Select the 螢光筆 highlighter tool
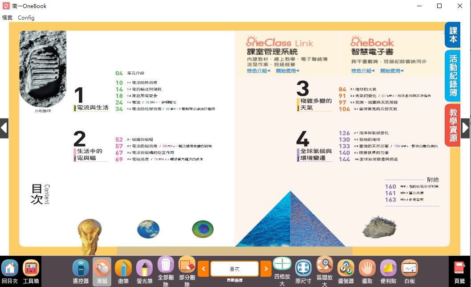The width and height of the screenshot is (471, 287). [x=145, y=272]
